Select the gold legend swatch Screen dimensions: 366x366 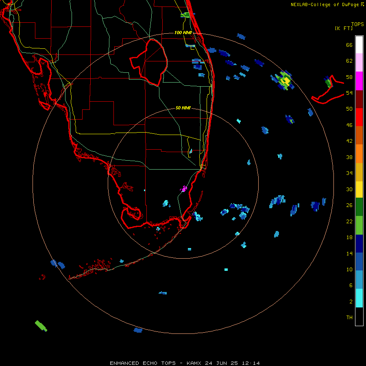359,172
